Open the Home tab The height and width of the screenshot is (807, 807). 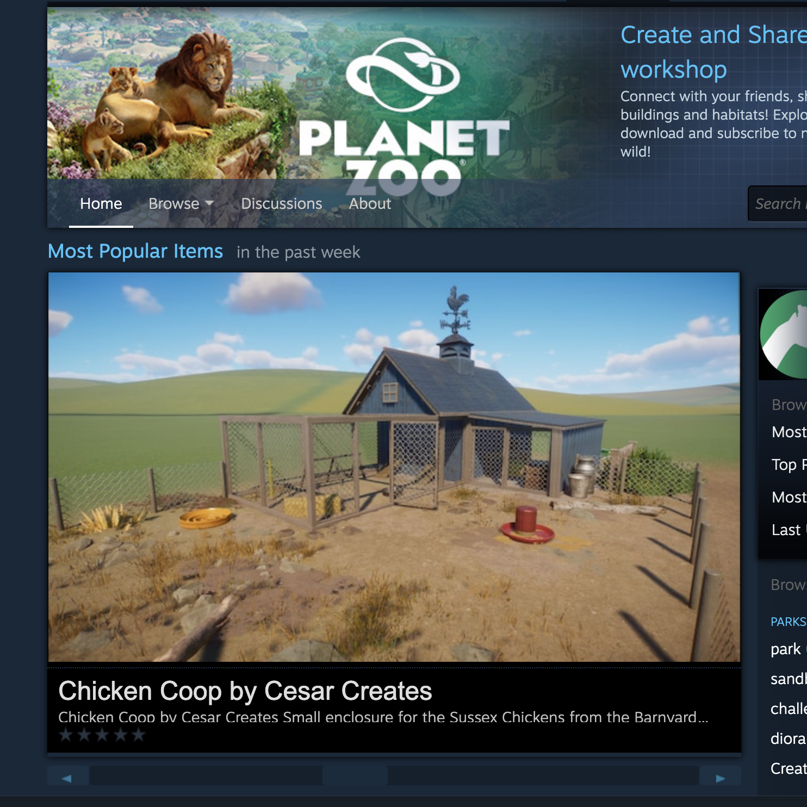point(101,203)
